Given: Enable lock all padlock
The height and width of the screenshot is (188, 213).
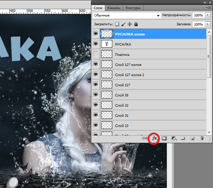Looking at the screenshot, I should pyautogui.click(x=136, y=24).
